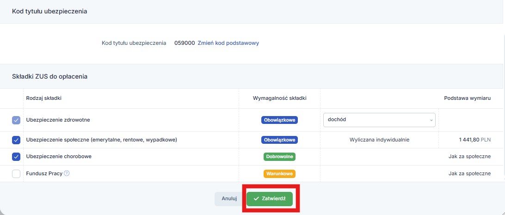Click the 'Zmień kod podstawowy' link

pyautogui.click(x=228, y=43)
